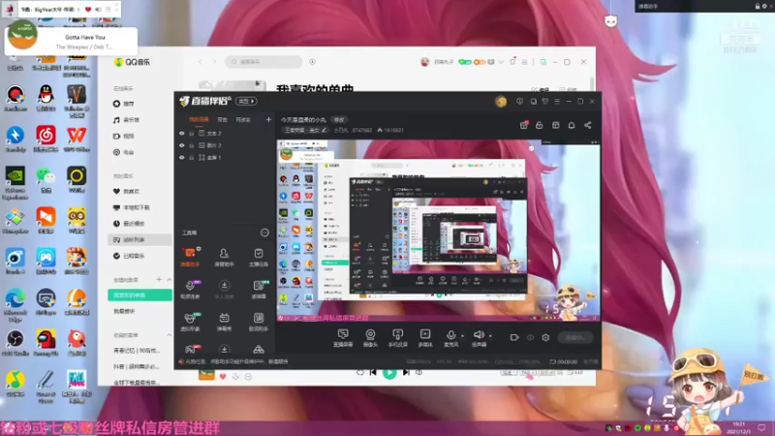Open the gift box icon in 直播伴侣
775x436 pixels.
pos(523,125)
